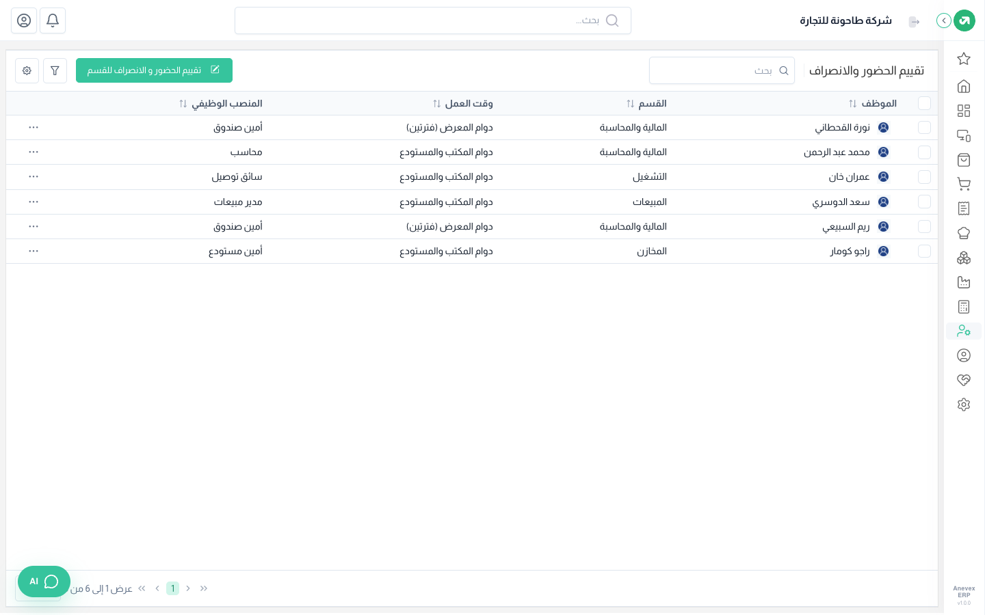Viewport: 985px width, 615px height.
Task: Open shopping cart icon in sidebar
Action: [964, 184]
